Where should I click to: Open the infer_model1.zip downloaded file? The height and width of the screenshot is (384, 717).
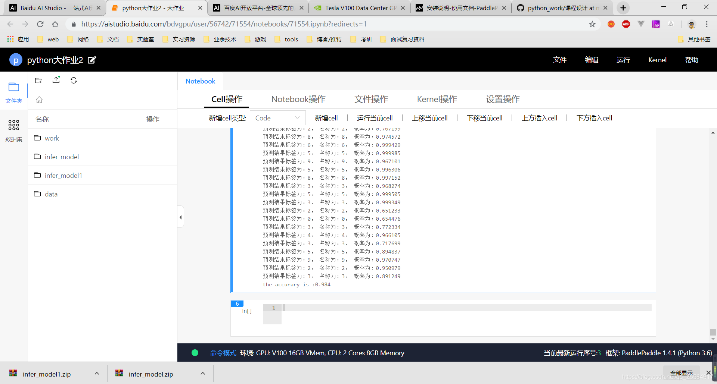47,374
